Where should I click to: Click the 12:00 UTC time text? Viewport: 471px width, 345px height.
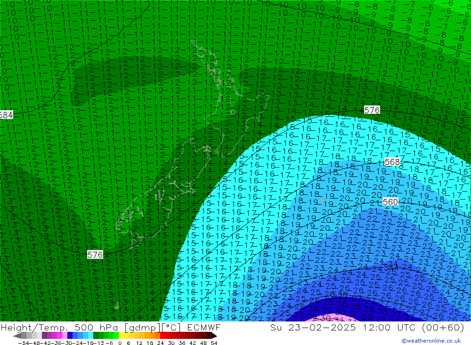tap(390, 327)
